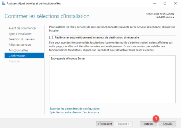The height and width of the screenshot is (128, 181).
Task: Minimize the wizard window
Action: click(x=154, y=3)
